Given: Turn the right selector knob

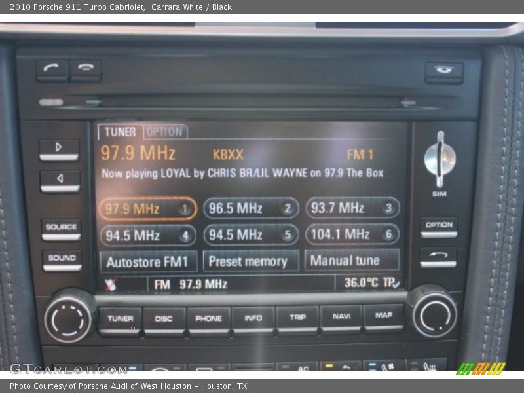Looking at the screenshot, I should (x=435, y=315).
